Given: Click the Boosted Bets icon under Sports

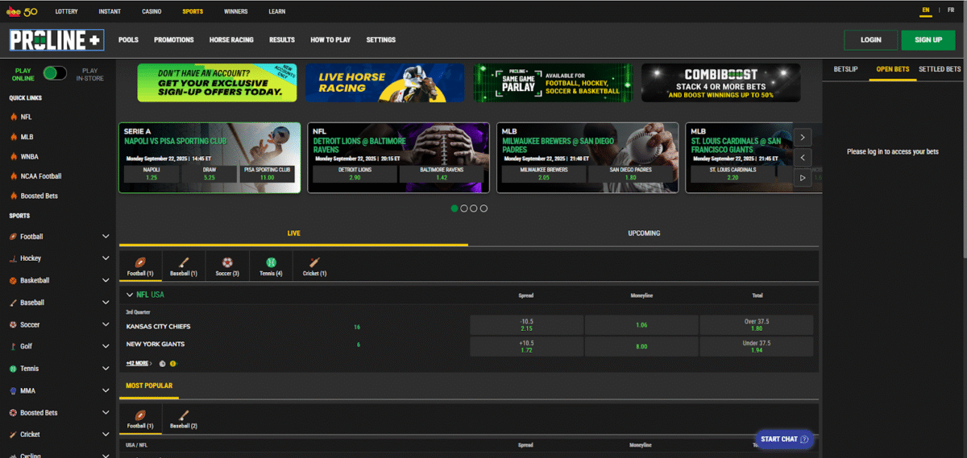Looking at the screenshot, I should (x=13, y=412).
